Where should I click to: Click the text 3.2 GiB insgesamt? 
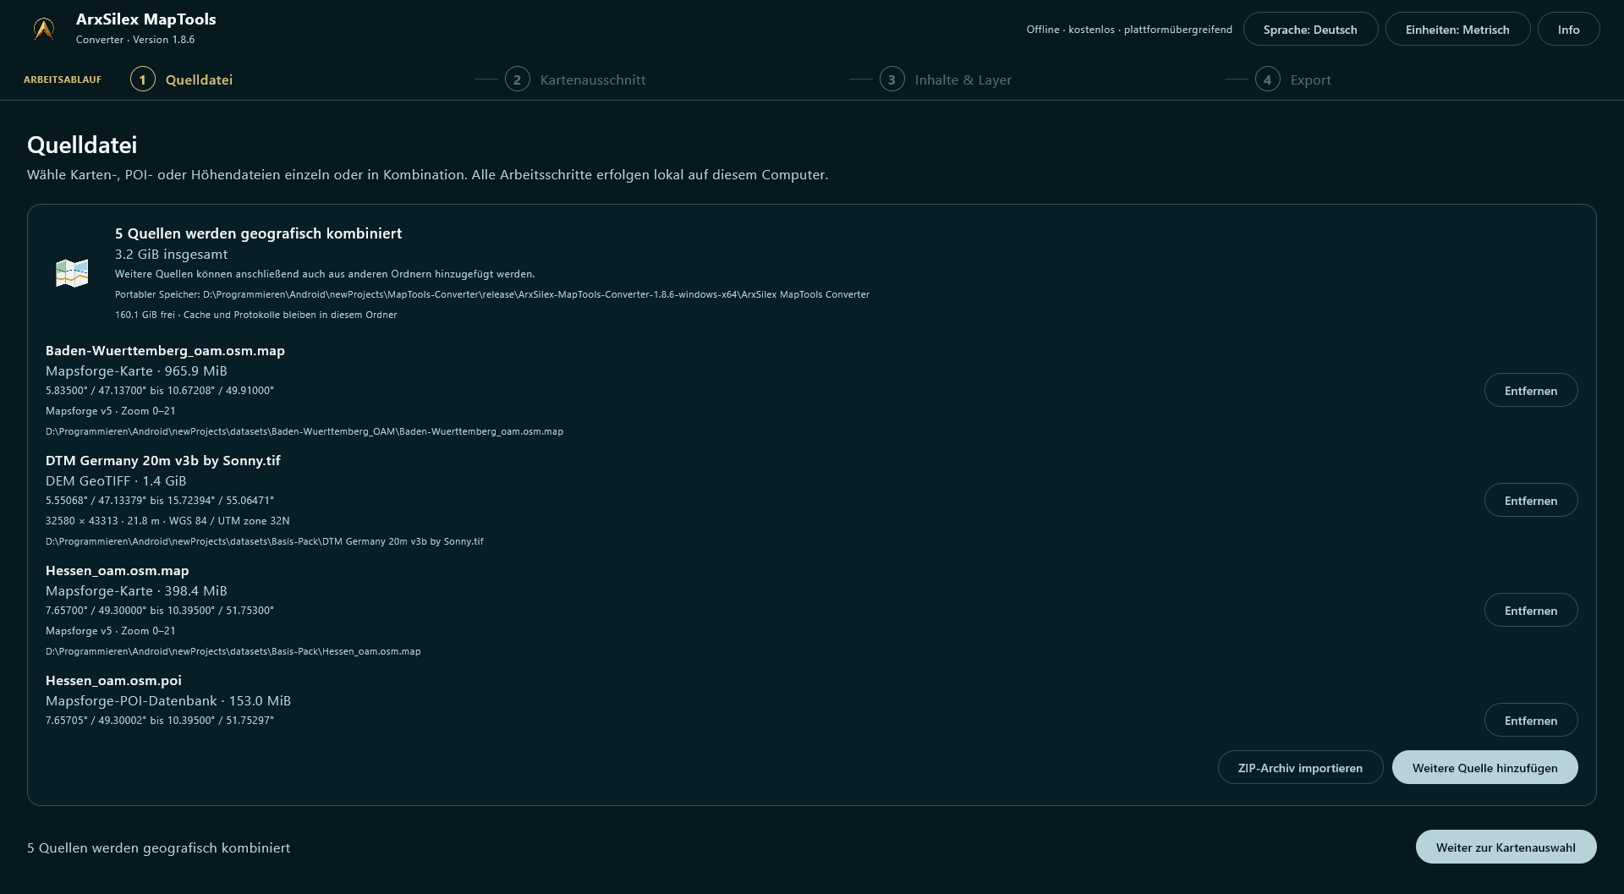[x=171, y=255]
